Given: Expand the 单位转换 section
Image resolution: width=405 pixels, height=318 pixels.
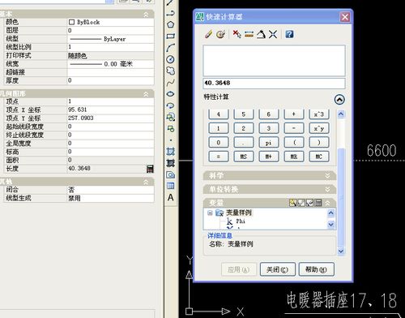Looking at the screenshot, I should 270,189.
